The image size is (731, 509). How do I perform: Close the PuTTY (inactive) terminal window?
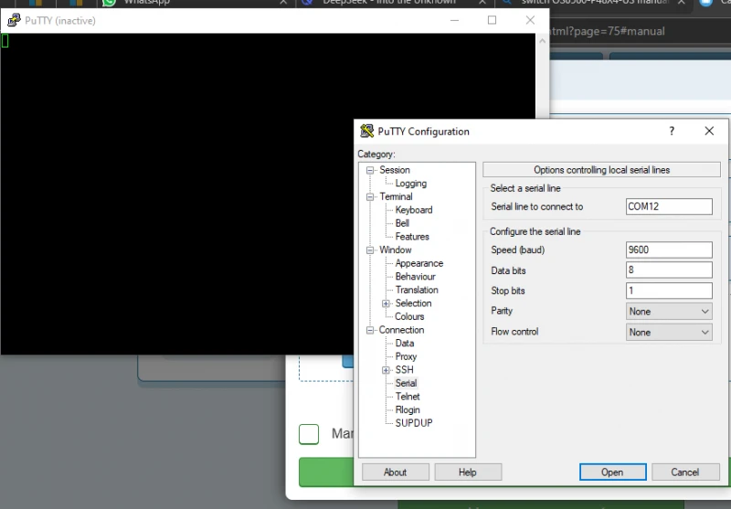pos(530,20)
